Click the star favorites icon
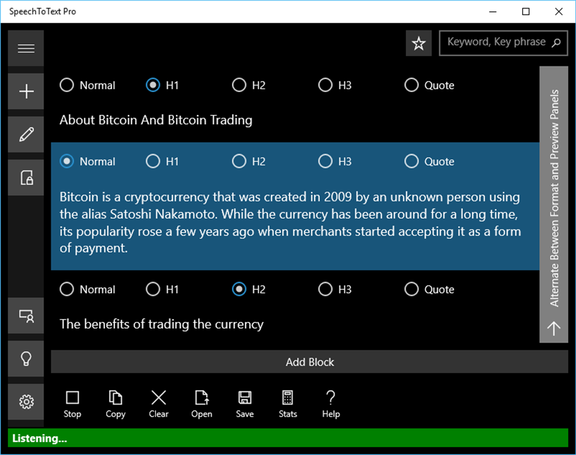 click(419, 44)
